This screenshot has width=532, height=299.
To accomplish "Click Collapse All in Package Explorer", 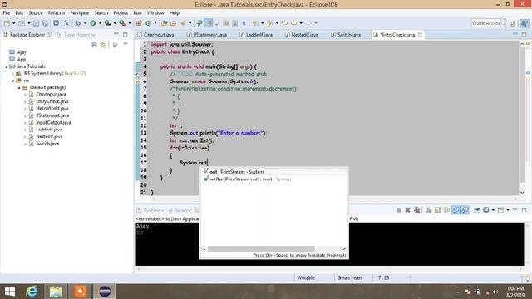I will tap(94, 45).
